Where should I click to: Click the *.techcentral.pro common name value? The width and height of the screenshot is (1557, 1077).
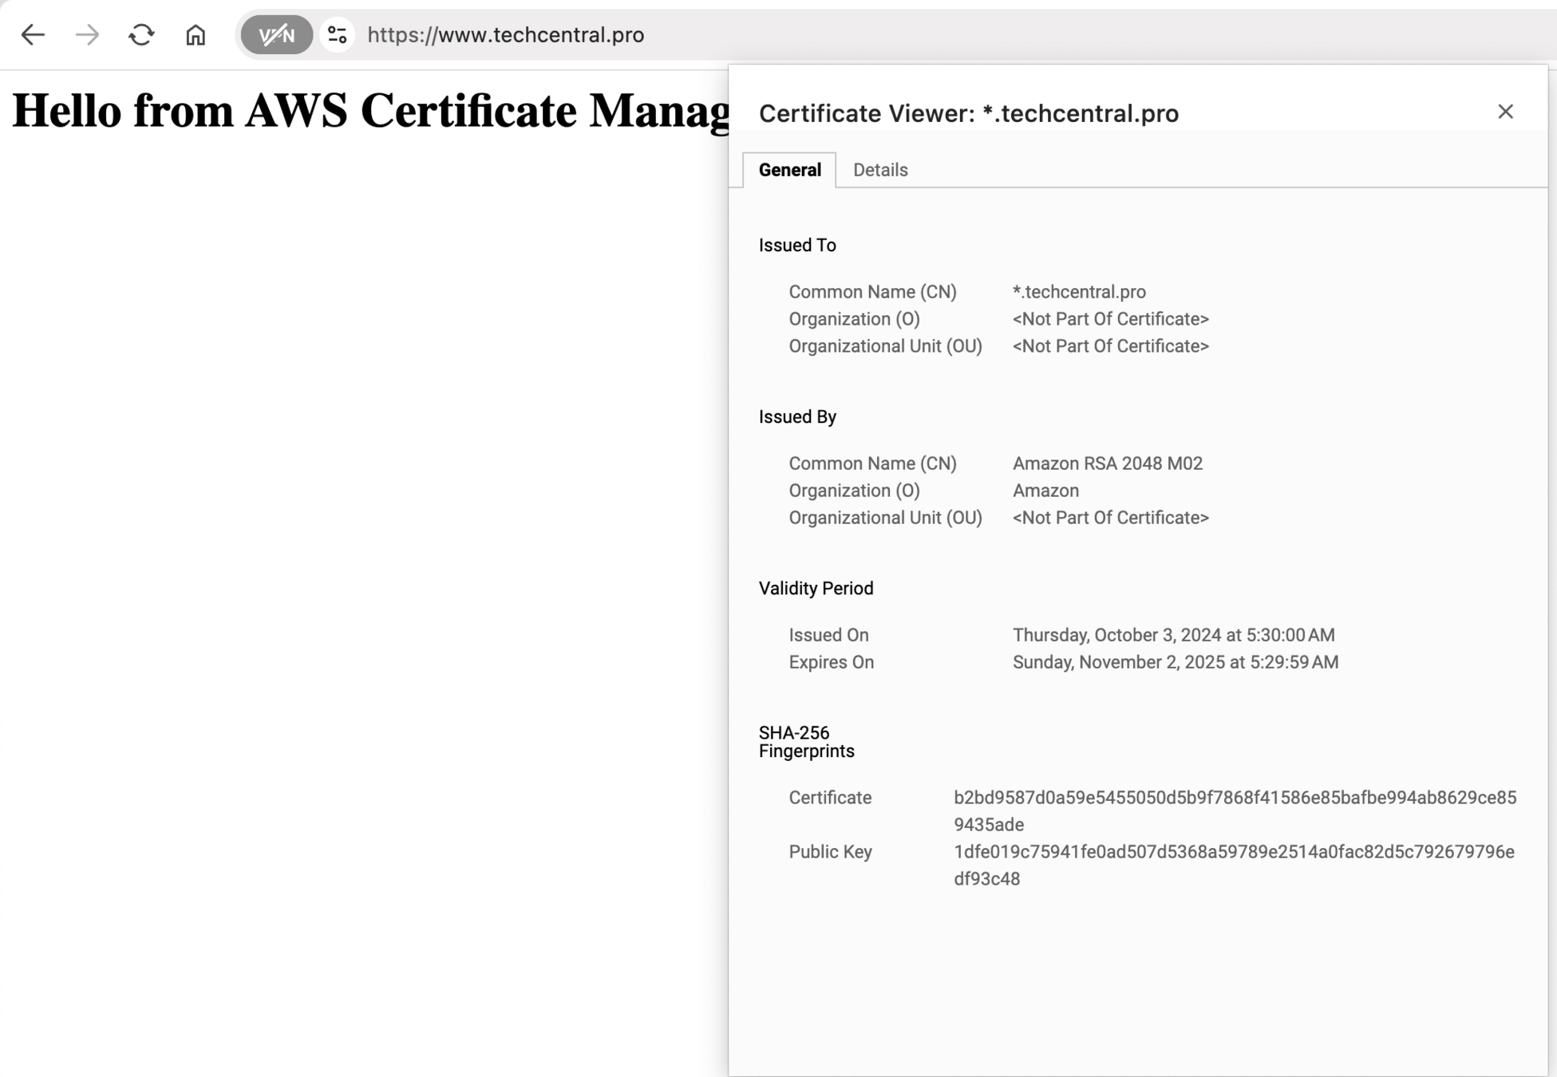(1079, 292)
